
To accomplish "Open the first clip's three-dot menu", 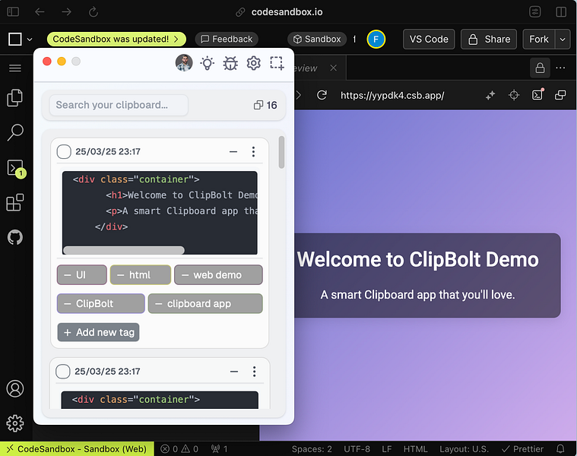I will tap(253, 151).
